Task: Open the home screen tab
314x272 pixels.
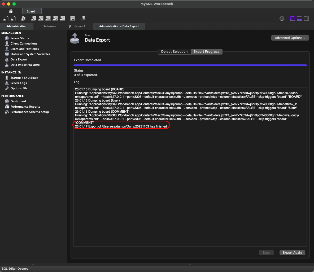Action: (x=11, y=11)
